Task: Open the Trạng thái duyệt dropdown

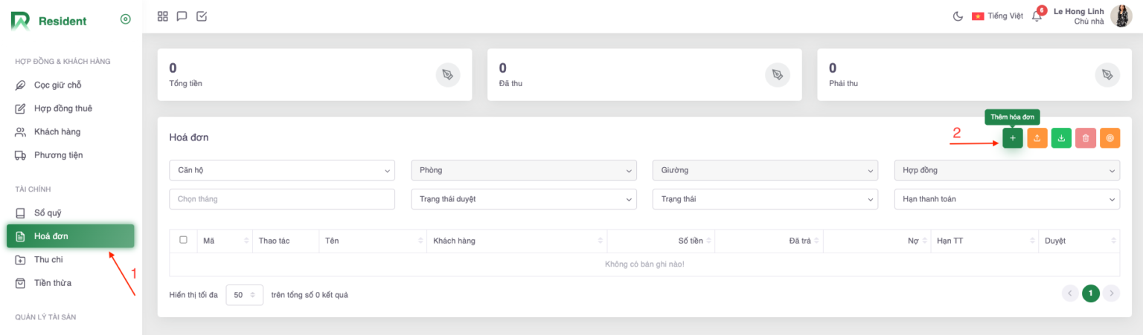Action: 523,199
